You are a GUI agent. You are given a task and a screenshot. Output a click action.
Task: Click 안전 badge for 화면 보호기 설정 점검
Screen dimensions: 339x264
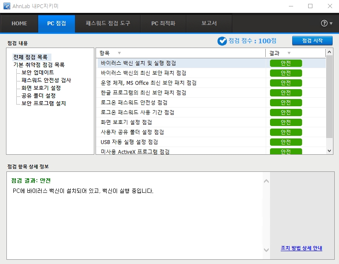[286, 122]
